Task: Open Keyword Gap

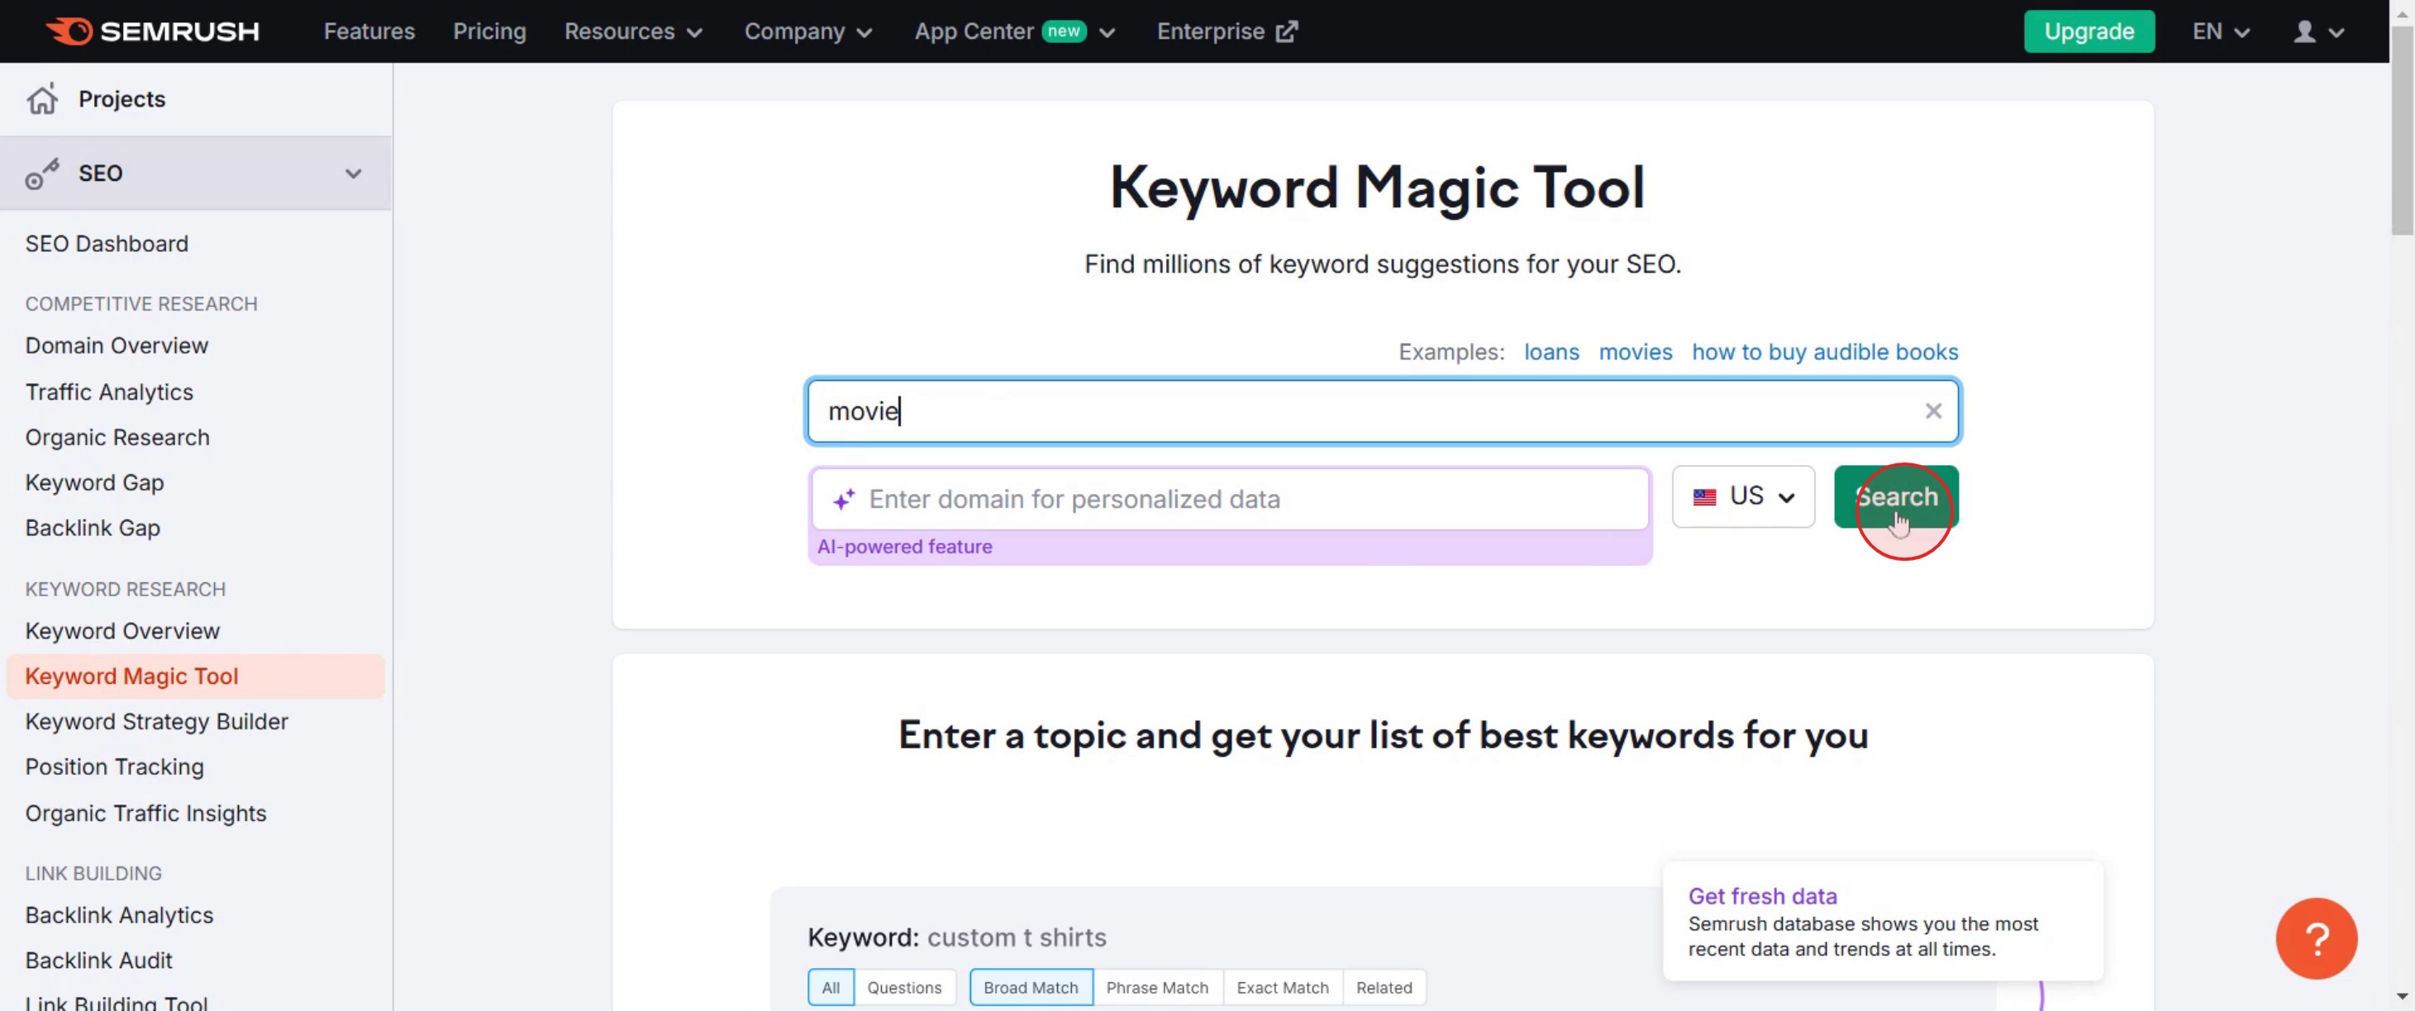Action: click(93, 482)
